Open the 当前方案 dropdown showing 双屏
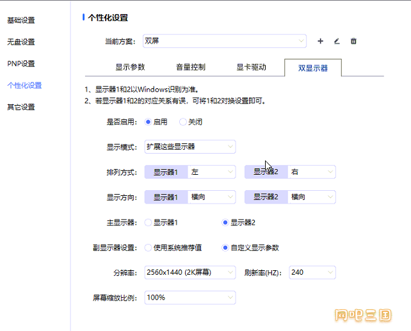This screenshot has width=411, height=331. (x=224, y=41)
